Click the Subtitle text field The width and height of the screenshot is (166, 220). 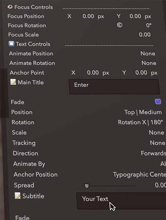(x=121, y=201)
